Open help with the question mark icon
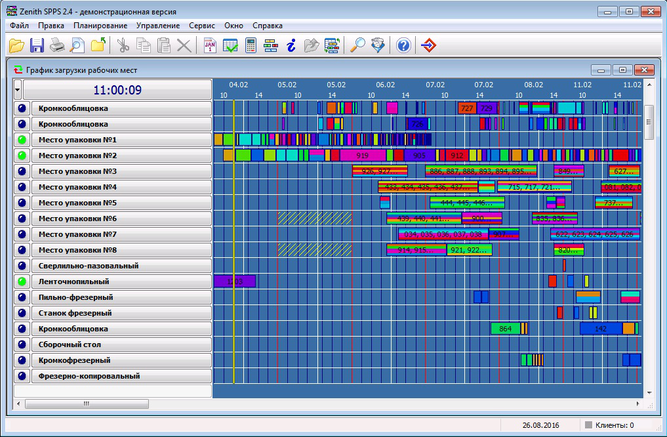Screen dimensions: 667x437 (403, 45)
